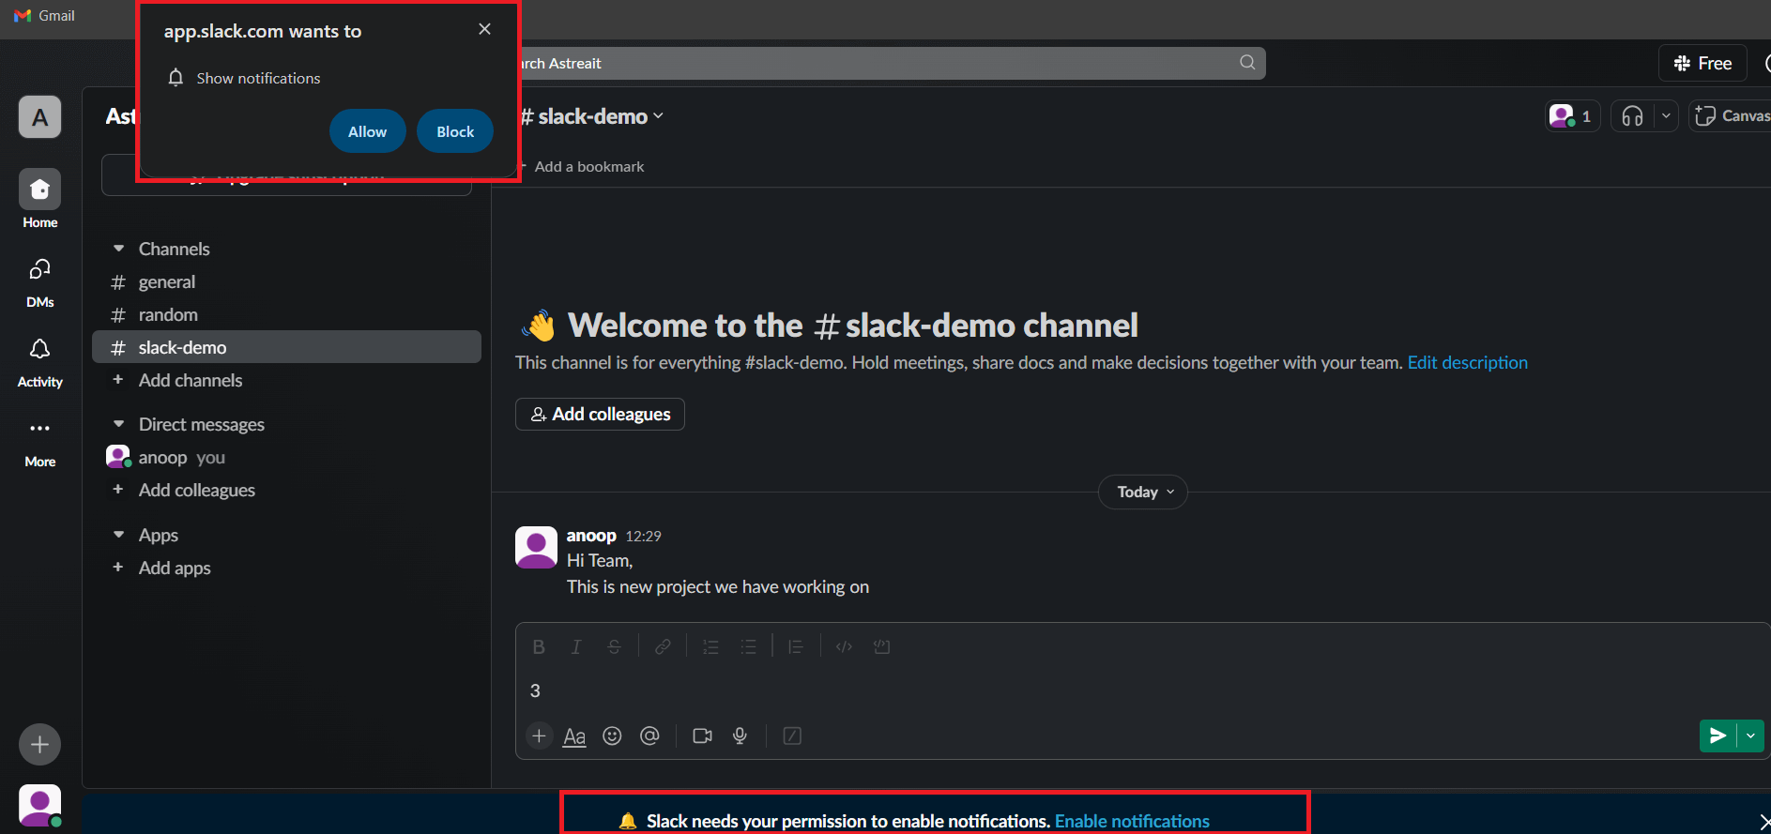The height and width of the screenshot is (834, 1771).
Task: Block Slack notification permission
Action: click(455, 131)
